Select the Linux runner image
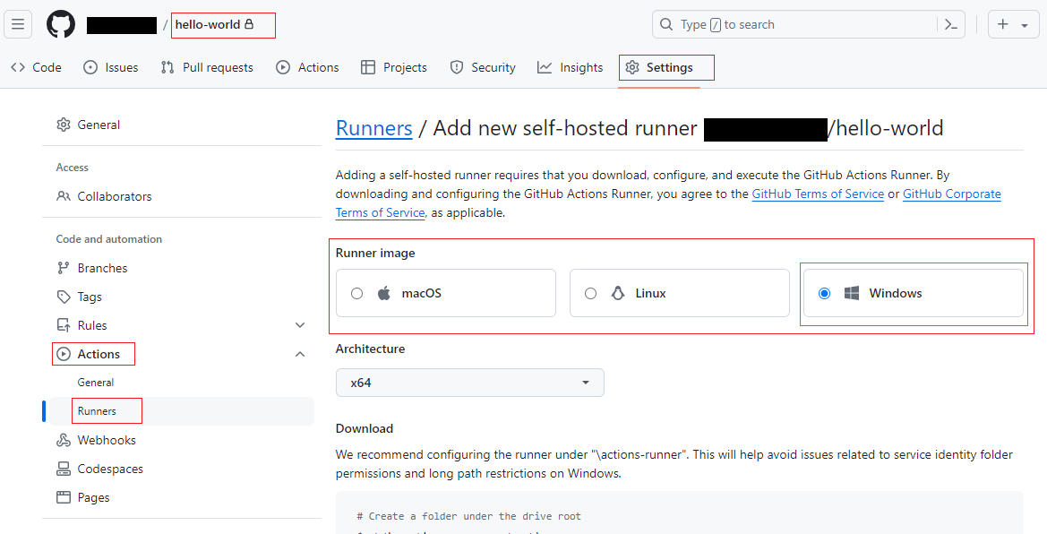 point(592,292)
